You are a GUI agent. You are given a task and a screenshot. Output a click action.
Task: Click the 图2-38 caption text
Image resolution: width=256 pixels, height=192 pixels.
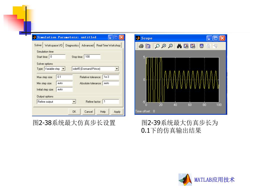coord(74,123)
